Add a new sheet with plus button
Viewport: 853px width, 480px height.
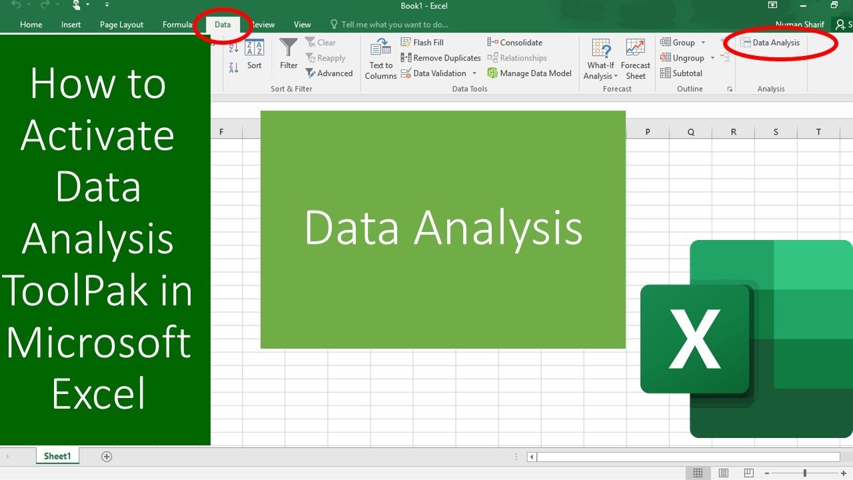107,457
